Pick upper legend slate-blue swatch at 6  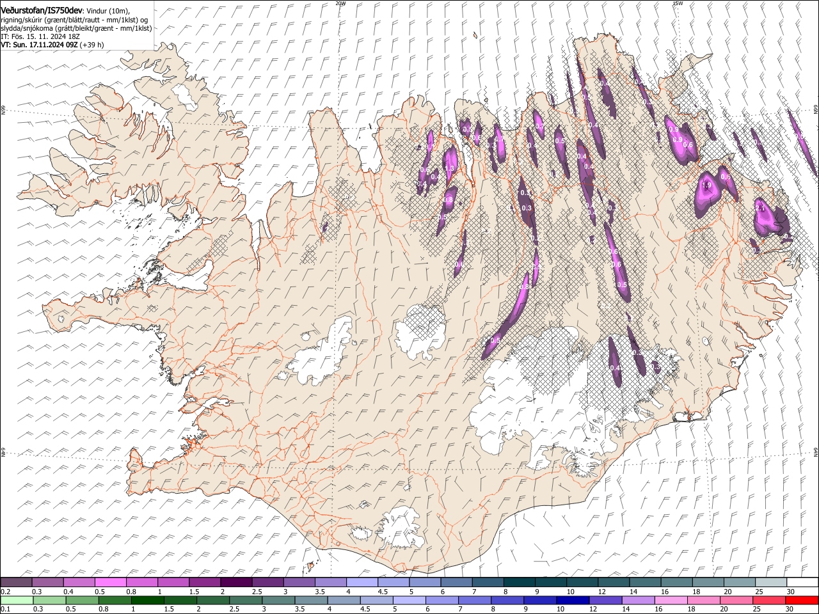coord(456,583)
